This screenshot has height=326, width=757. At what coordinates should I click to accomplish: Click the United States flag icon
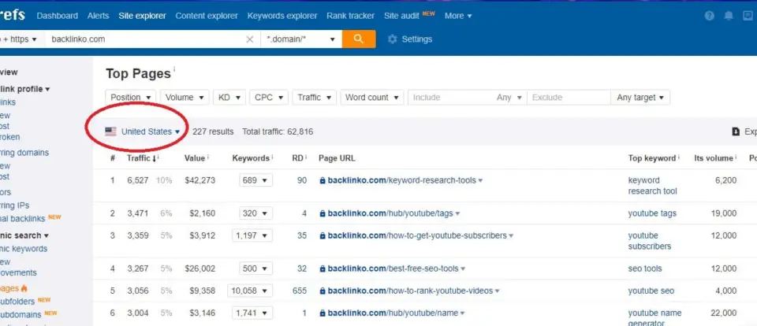[x=110, y=132]
